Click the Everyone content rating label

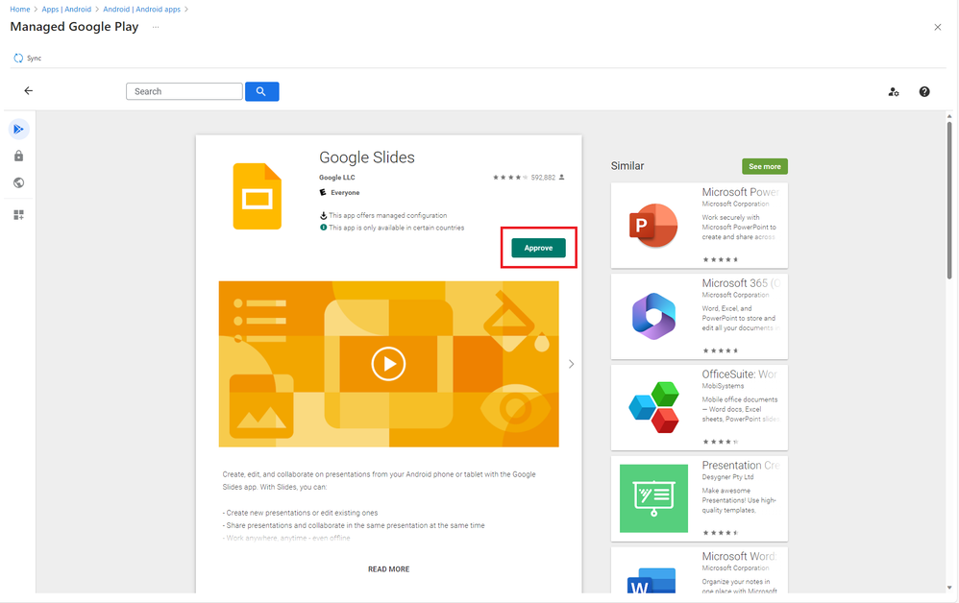coord(345,192)
